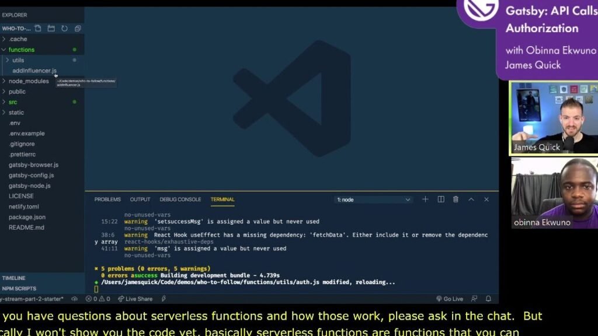Click the errors count in status bar
Viewport: 598px width, 336px height.
coord(92,299)
